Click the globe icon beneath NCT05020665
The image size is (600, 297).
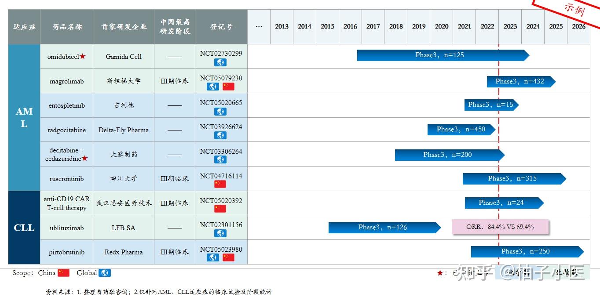pyautogui.click(x=221, y=112)
